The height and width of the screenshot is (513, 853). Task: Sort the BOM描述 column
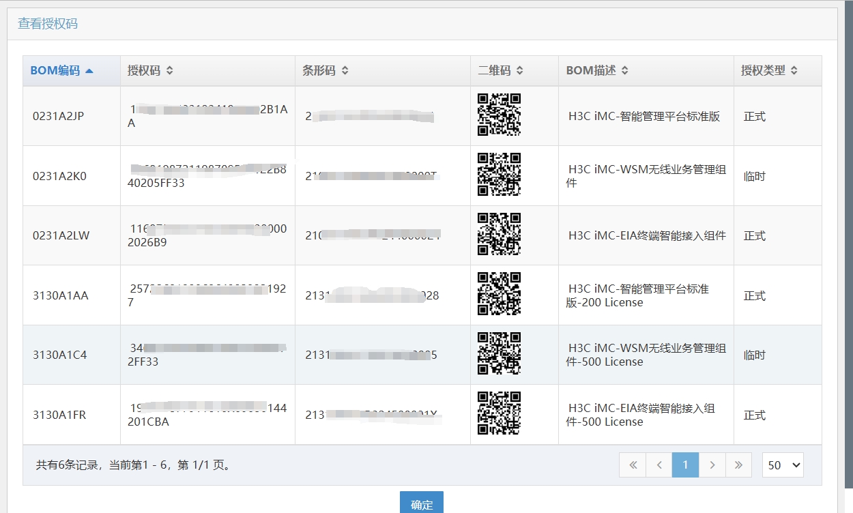[646, 70]
